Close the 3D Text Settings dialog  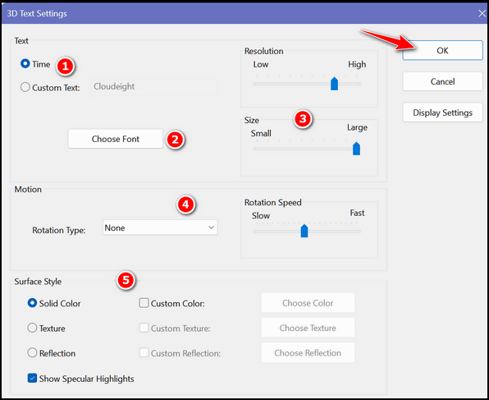tap(482, 13)
